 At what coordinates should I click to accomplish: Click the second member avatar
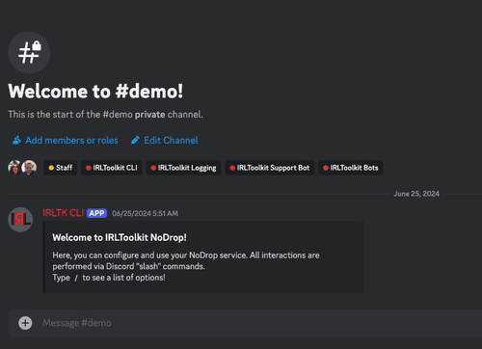[29, 168]
